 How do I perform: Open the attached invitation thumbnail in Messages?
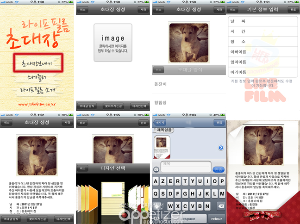162,147
